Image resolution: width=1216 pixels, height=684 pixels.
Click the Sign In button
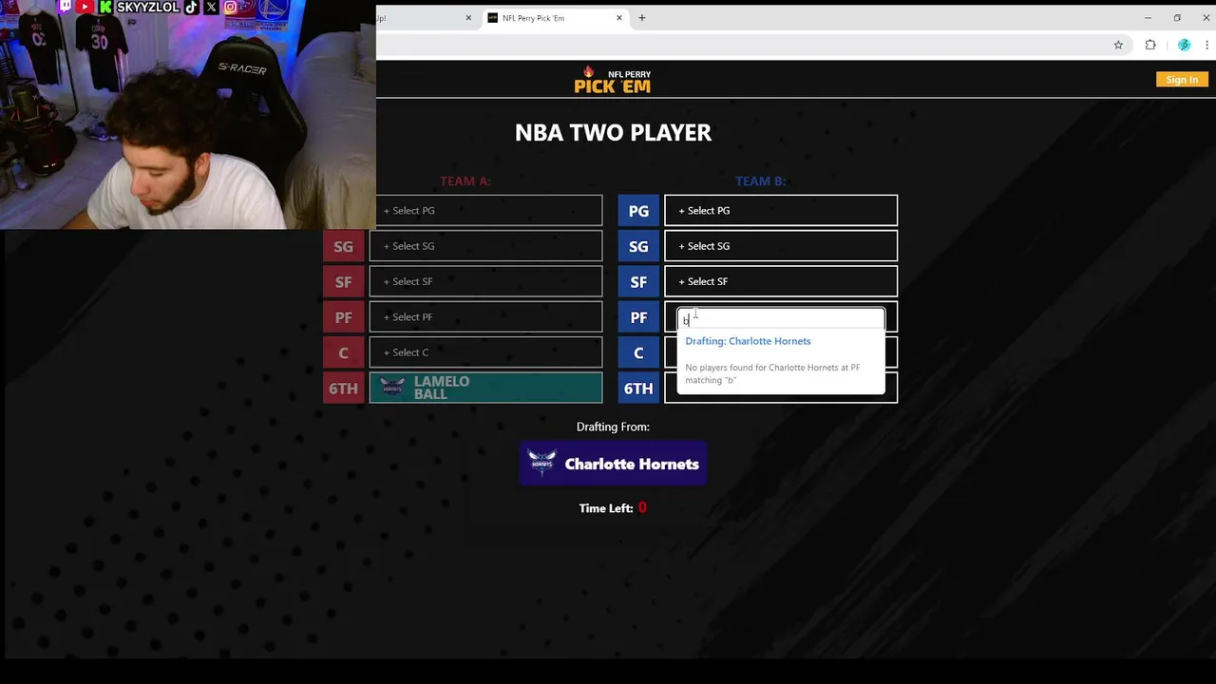click(1182, 80)
